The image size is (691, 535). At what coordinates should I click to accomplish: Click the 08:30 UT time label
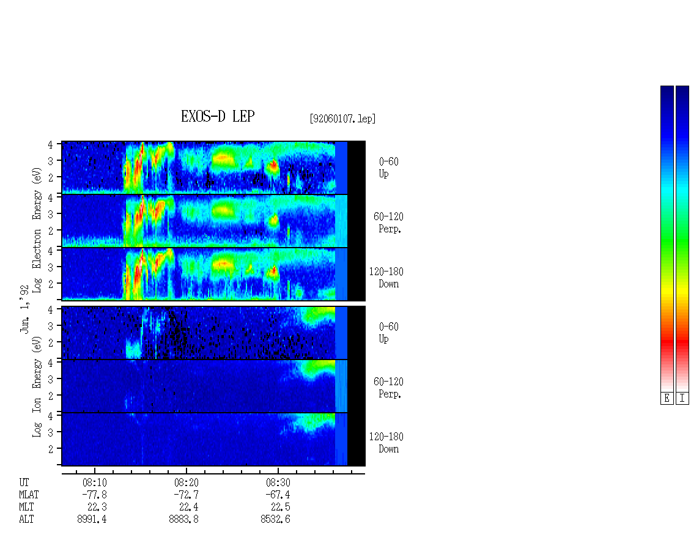point(278,482)
